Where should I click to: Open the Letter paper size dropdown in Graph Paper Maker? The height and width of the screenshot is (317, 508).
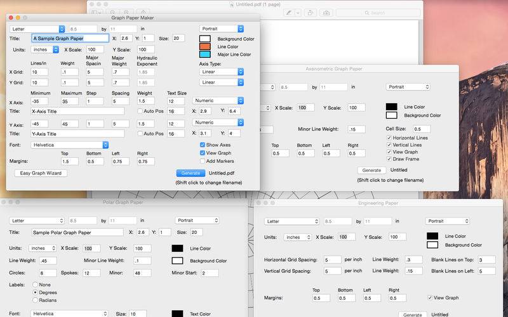coord(37,29)
